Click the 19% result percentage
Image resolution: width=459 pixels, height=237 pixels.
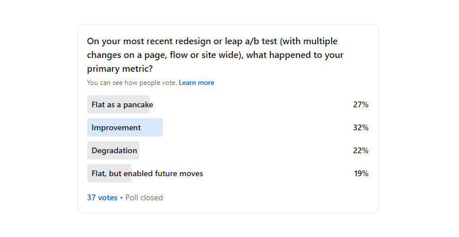click(361, 173)
